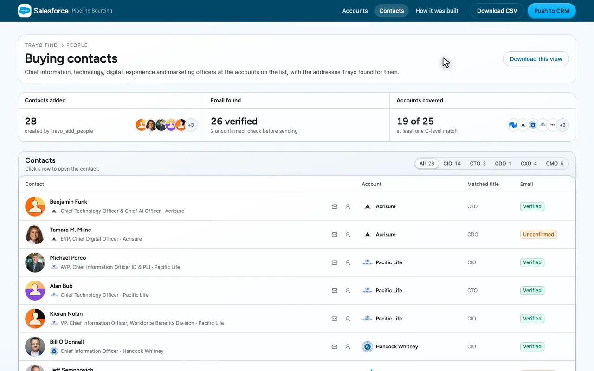Screen dimensions: 594x371
Task: Open email icon for Benjamin Funk
Action: 335,206
